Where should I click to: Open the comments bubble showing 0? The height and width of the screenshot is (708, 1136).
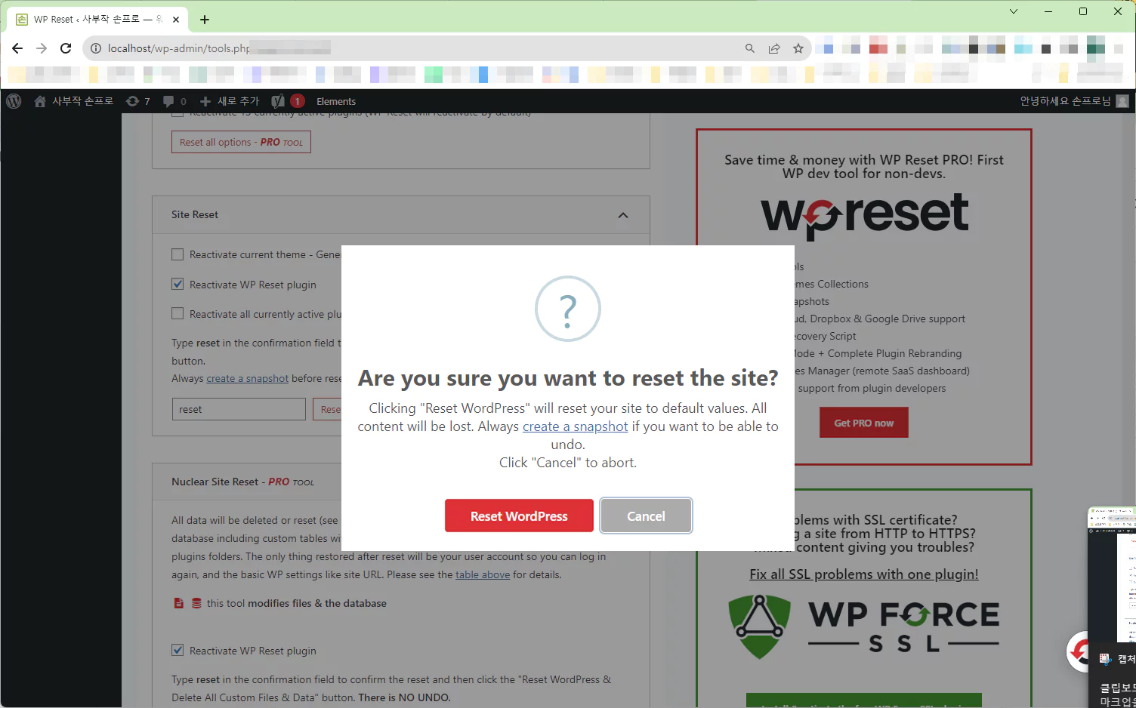coord(174,101)
